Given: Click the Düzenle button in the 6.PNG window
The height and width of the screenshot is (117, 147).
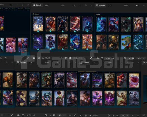Looking at the screenshot, I should (84, 62).
